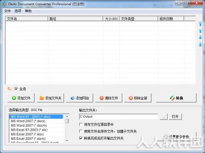Click 打开 to open output folder

click(175, 116)
